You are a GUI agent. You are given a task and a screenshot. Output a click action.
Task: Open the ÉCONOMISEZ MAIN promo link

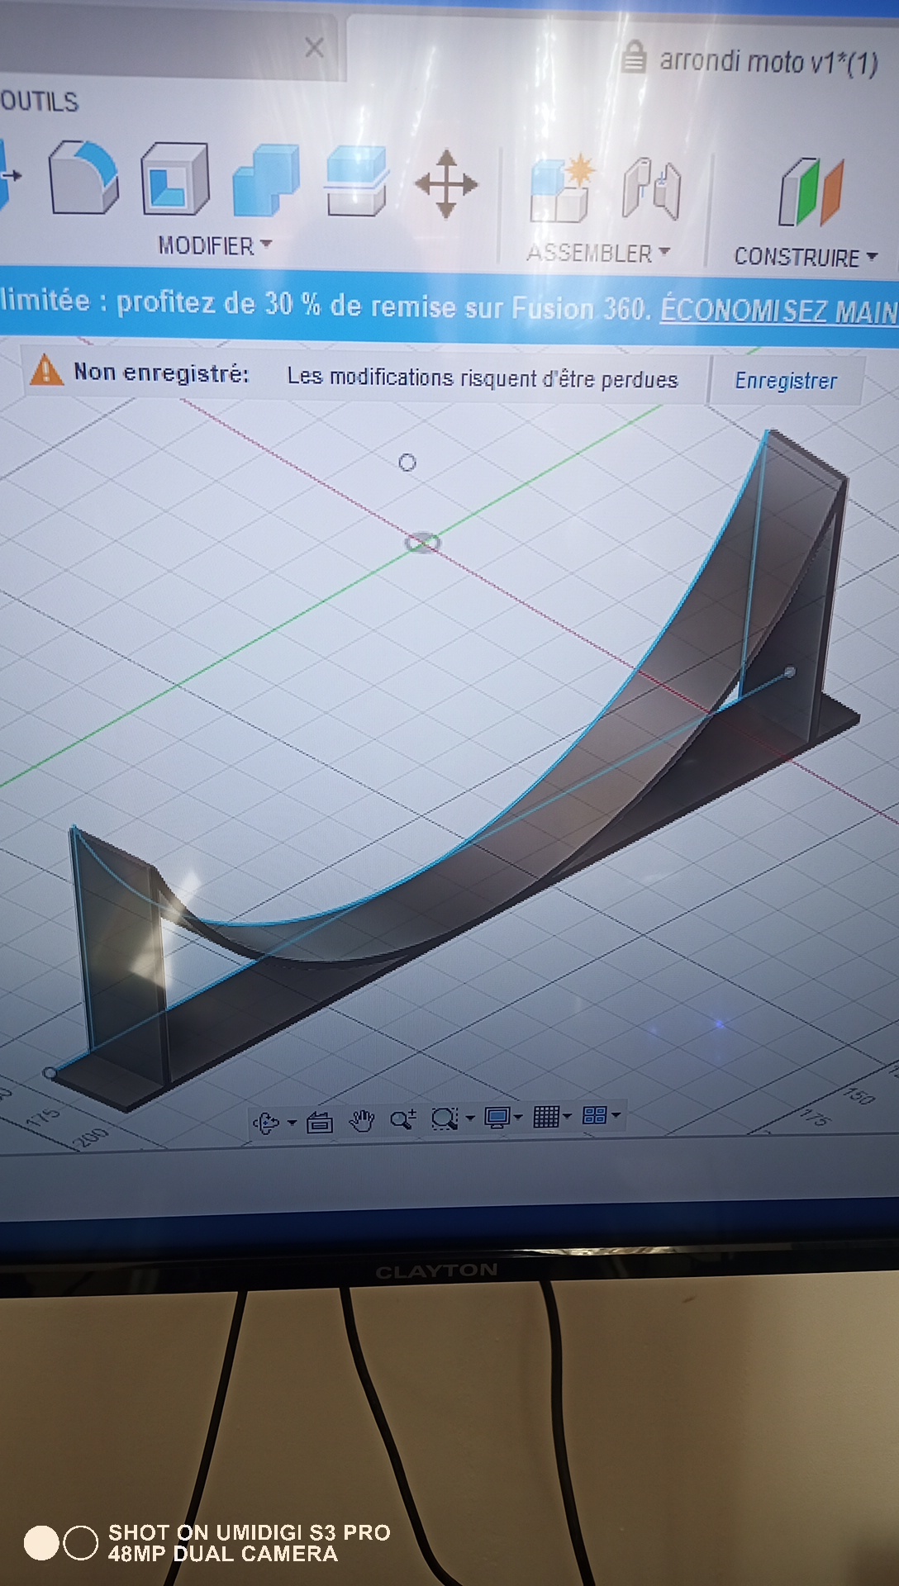(x=778, y=310)
